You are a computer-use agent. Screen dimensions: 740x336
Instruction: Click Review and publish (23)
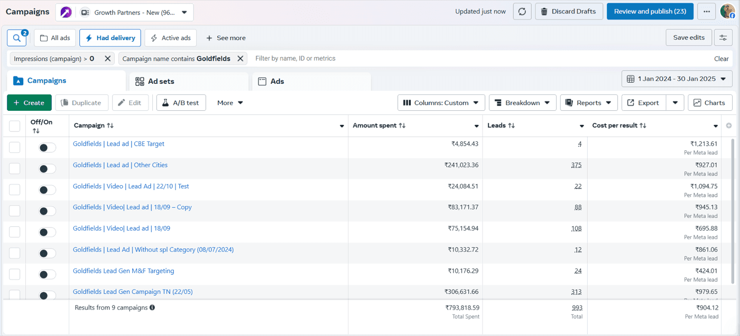[x=650, y=12]
